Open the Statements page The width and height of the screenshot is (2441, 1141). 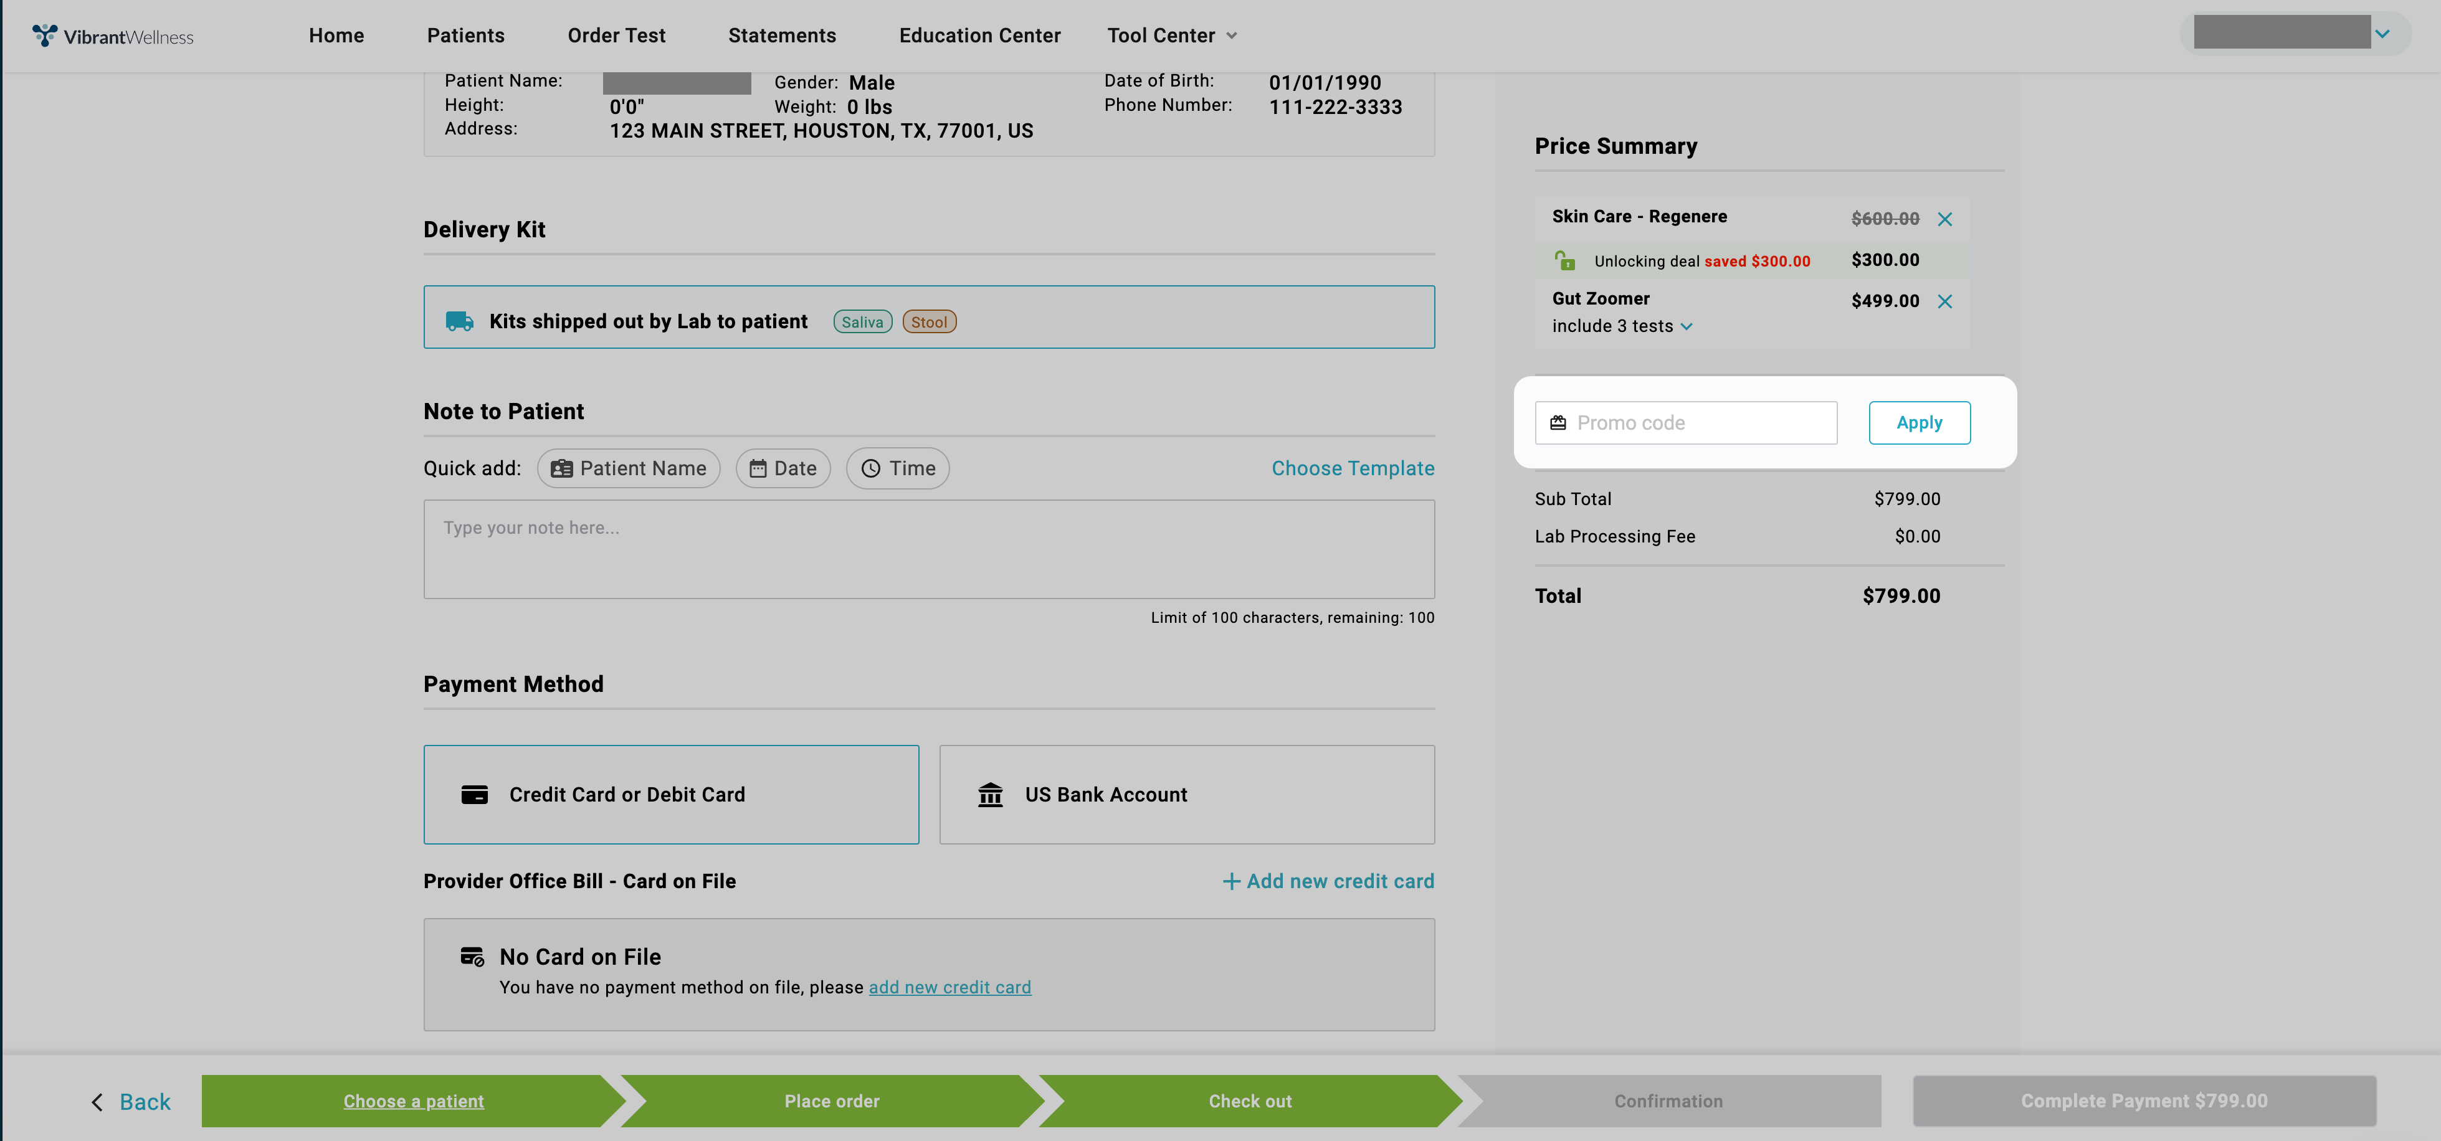click(782, 36)
